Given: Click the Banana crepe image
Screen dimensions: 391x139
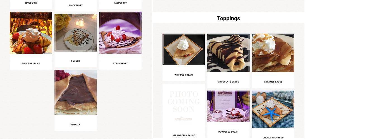Looking at the screenshot, I should (x=76, y=33).
